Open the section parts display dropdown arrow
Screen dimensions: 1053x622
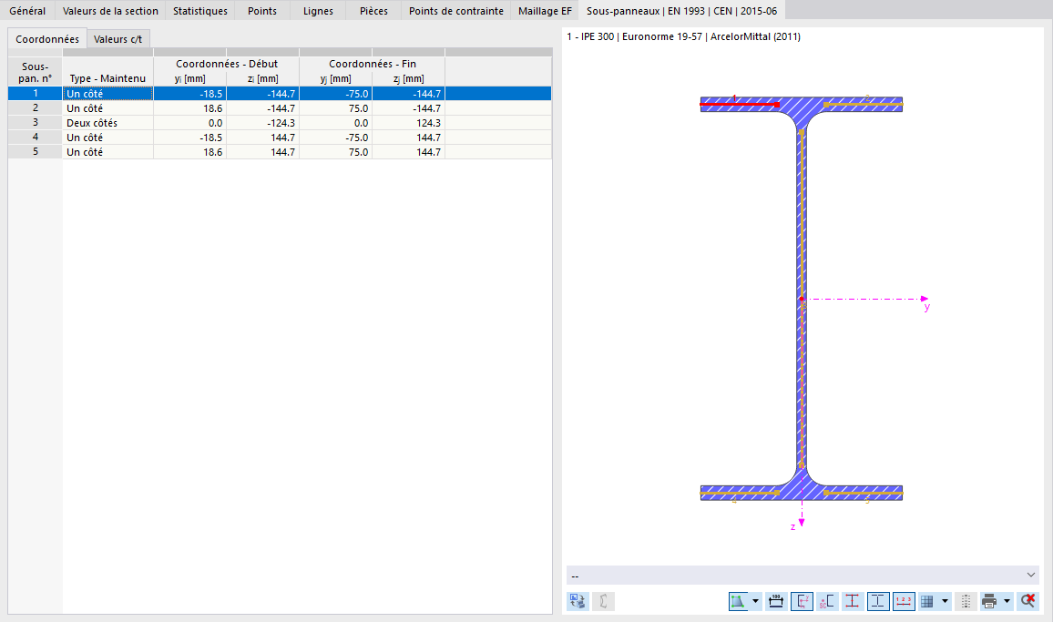click(x=755, y=601)
